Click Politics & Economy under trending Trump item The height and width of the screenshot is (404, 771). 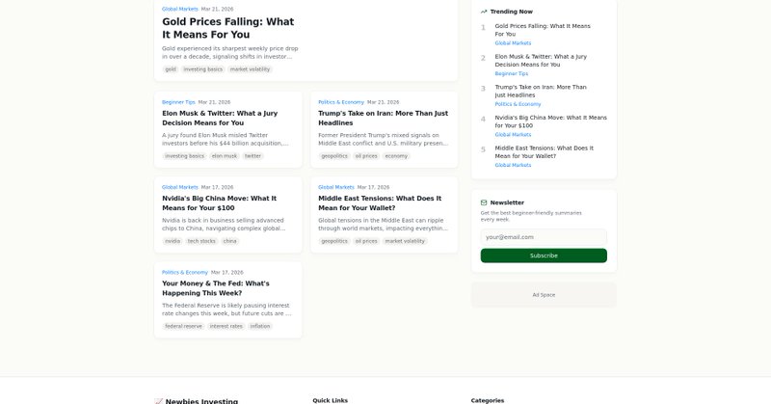pos(518,104)
